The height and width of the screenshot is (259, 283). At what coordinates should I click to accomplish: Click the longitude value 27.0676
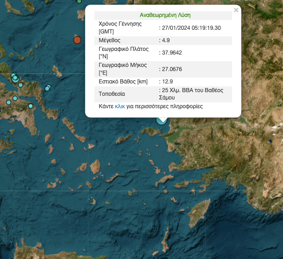pyautogui.click(x=172, y=69)
